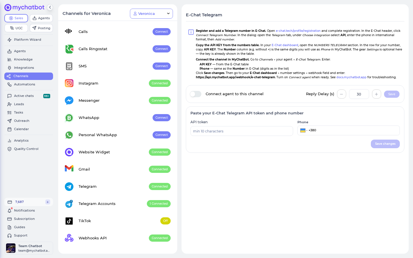
Task: Go to Integrations in sidebar
Action: click(28, 68)
